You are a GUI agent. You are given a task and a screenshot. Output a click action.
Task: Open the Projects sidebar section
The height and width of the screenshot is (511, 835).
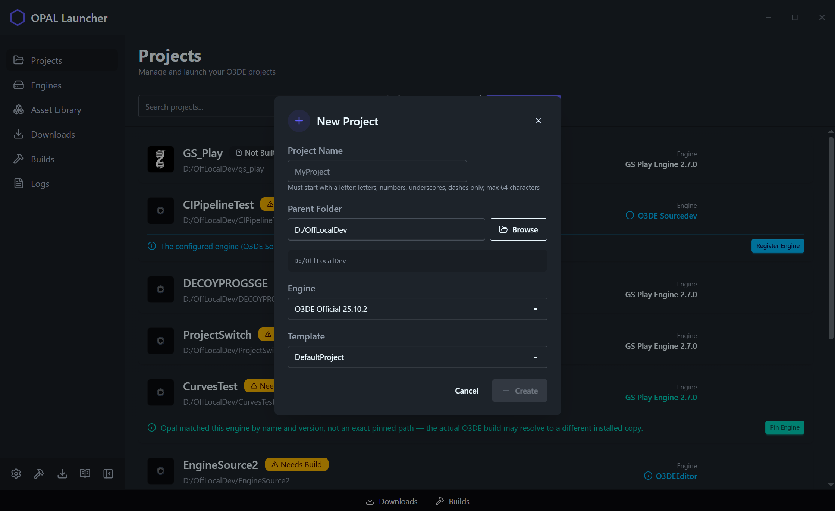click(x=62, y=60)
